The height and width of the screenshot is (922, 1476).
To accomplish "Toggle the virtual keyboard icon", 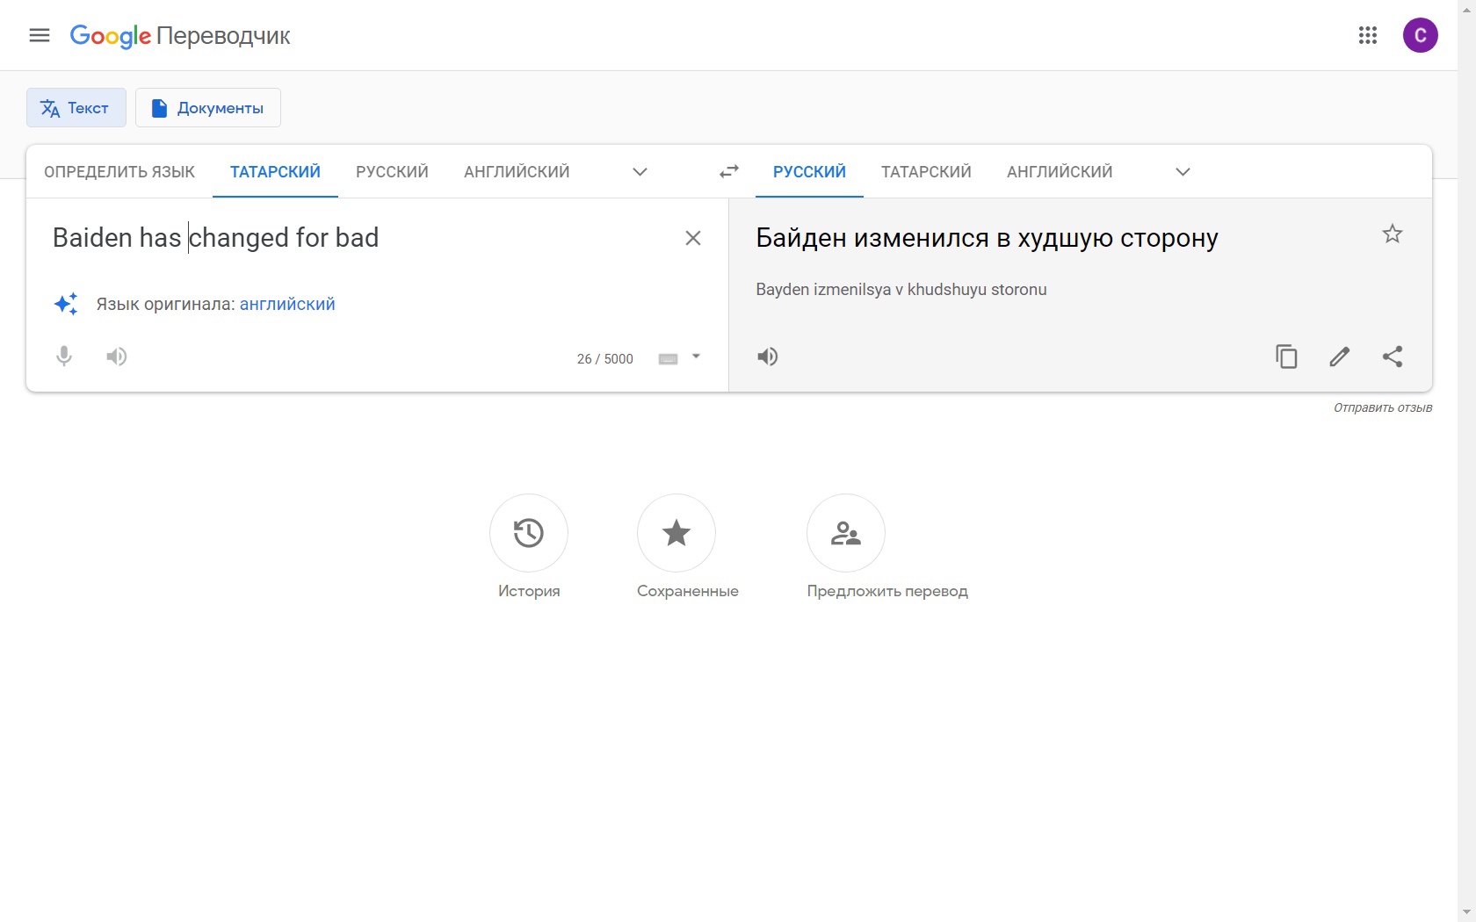I will tap(668, 358).
